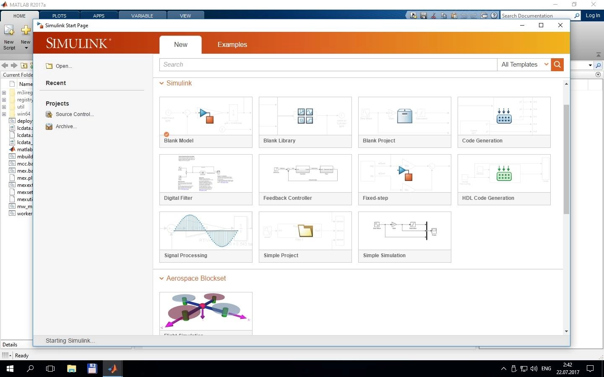604x377 pixels.
Task: Click the Open... link in sidebar
Action: click(x=64, y=66)
